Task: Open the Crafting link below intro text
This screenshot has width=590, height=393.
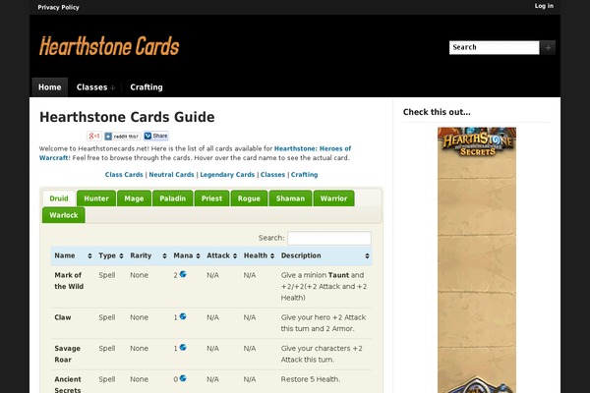Action: 305,175
